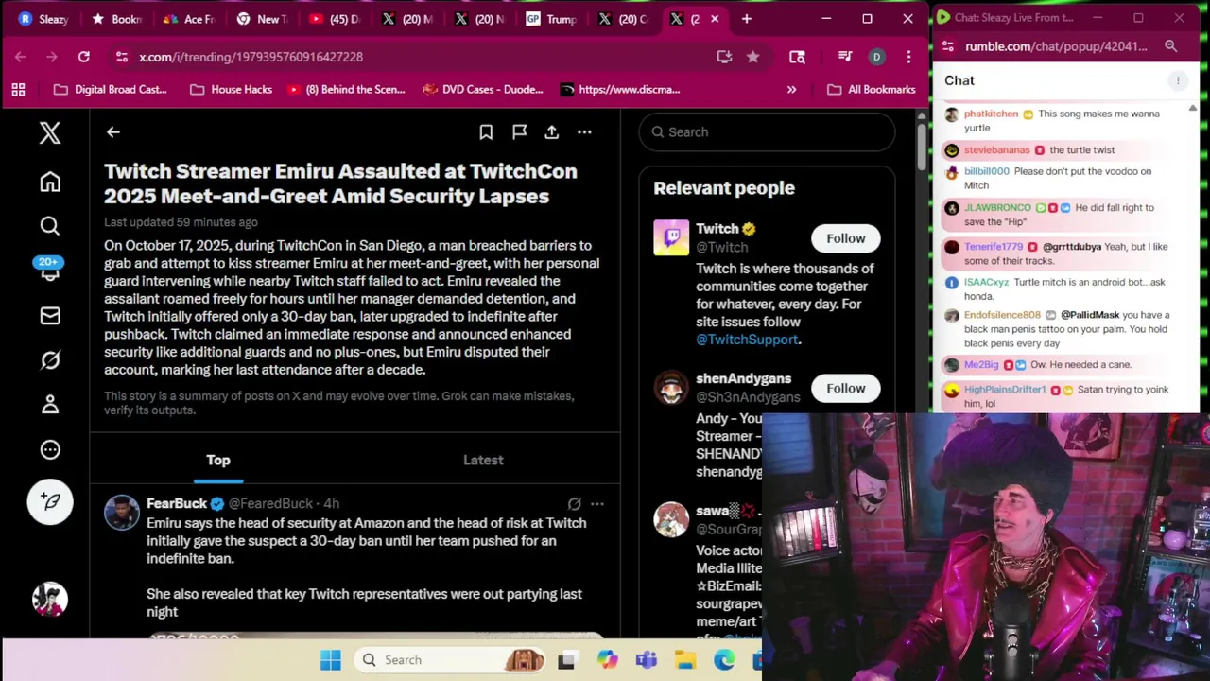This screenshot has width=1210, height=681.
Task: Open install app icon in address bar
Action: pyautogui.click(x=724, y=57)
